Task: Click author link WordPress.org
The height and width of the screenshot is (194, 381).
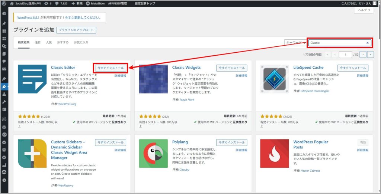Action: coord(67,104)
